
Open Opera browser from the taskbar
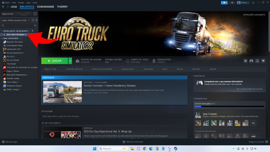coord(138,149)
